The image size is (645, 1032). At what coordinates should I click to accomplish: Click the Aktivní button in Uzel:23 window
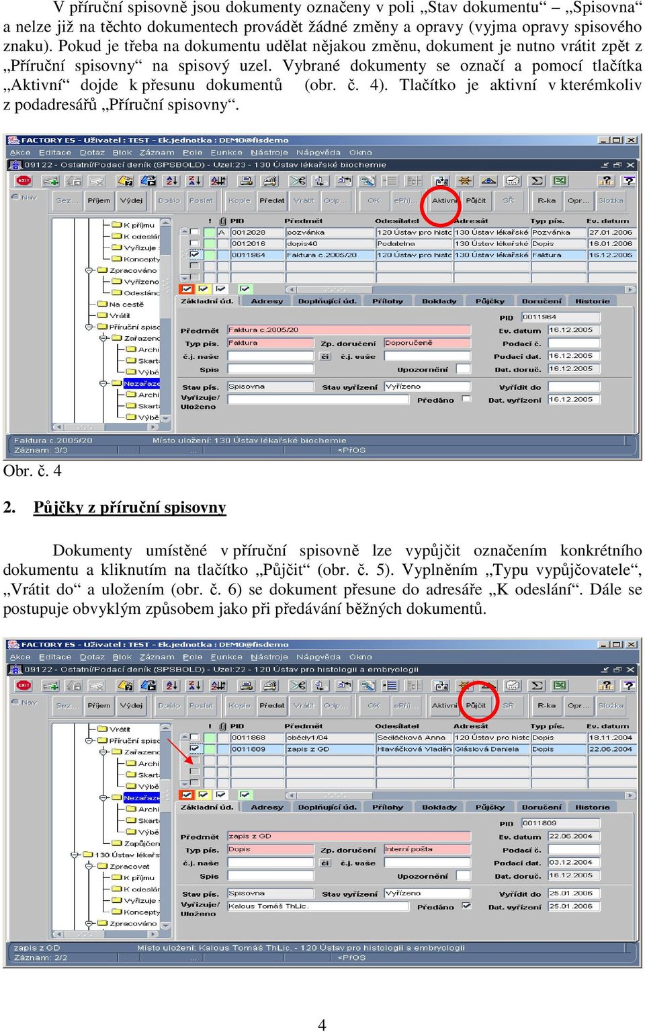tap(444, 200)
